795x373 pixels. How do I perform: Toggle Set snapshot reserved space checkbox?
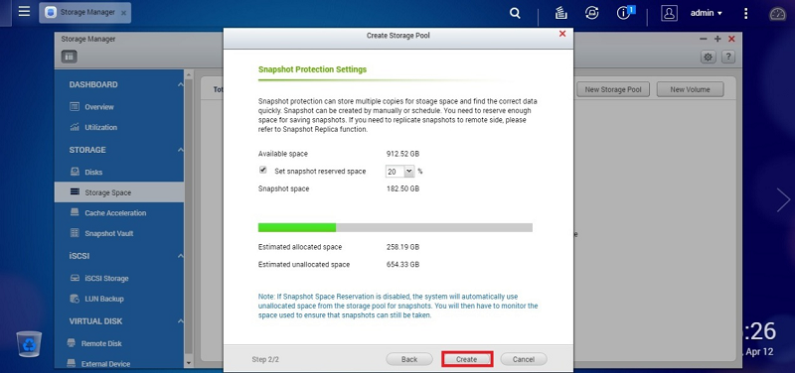tap(262, 171)
